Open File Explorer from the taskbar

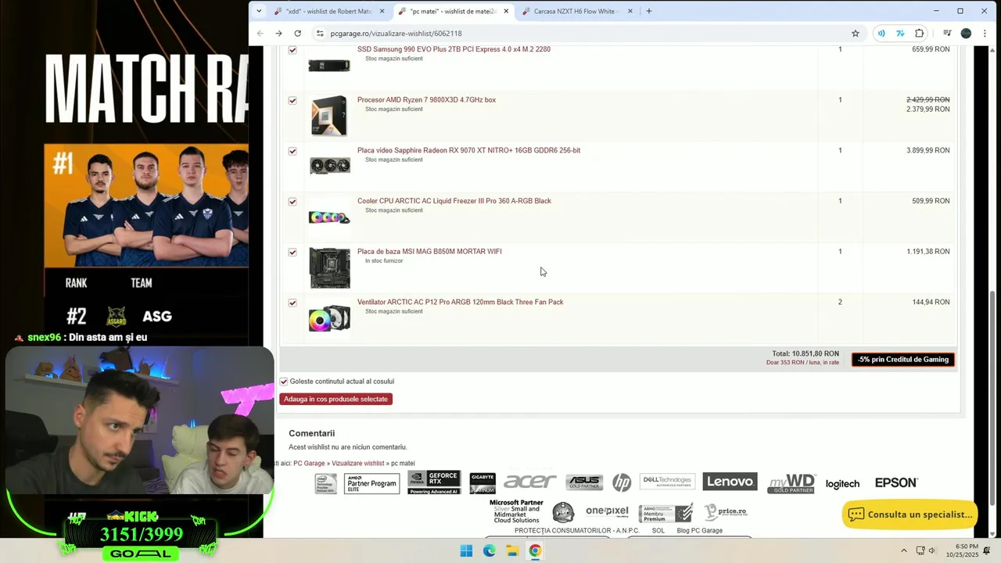(x=512, y=551)
